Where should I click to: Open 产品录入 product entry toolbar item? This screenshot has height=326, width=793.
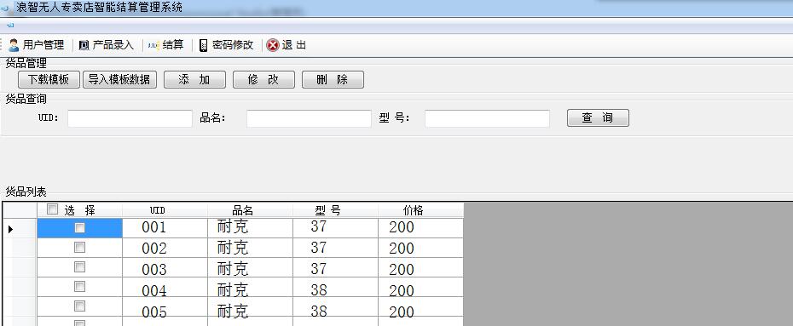point(107,45)
